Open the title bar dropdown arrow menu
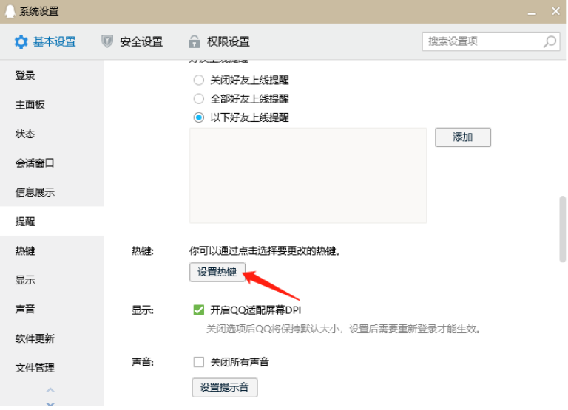The width and height of the screenshot is (568, 410). click(x=530, y=12)
